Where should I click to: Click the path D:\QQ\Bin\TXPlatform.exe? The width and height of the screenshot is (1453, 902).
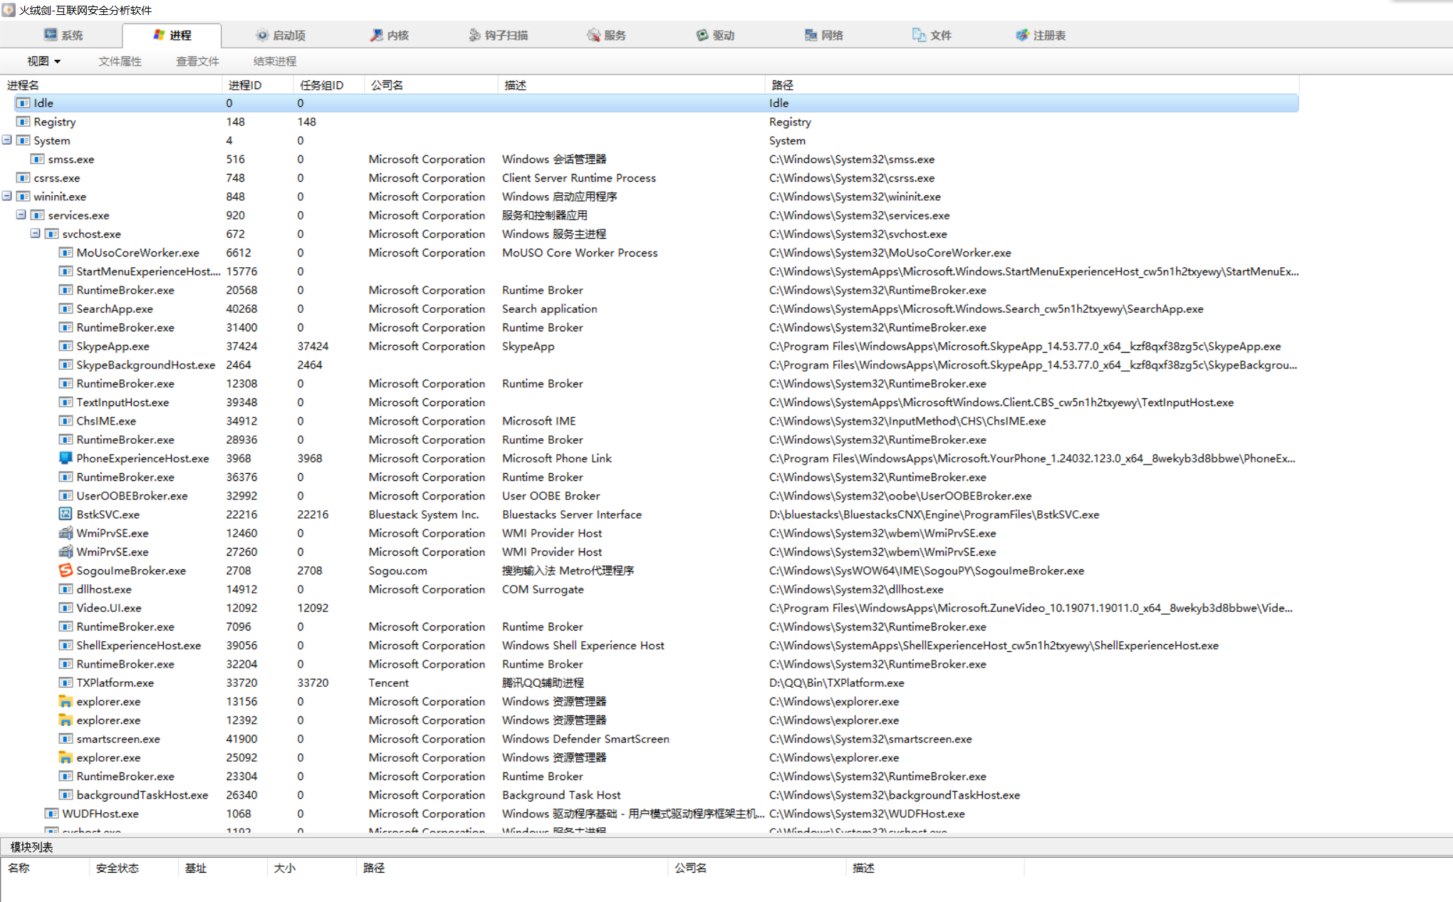(836, 683)
